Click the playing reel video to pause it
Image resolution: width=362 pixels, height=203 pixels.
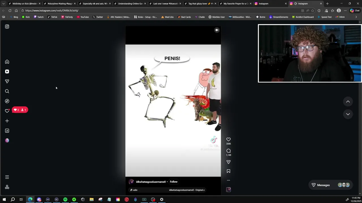pos(173,111)
